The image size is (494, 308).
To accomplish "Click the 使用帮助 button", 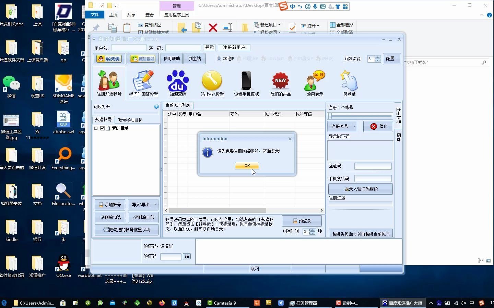I will pyautogui.click(x=172, y=59).
